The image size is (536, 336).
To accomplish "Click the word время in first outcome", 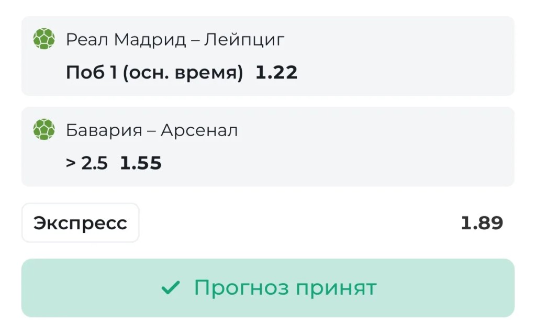I will pos(208,72).
